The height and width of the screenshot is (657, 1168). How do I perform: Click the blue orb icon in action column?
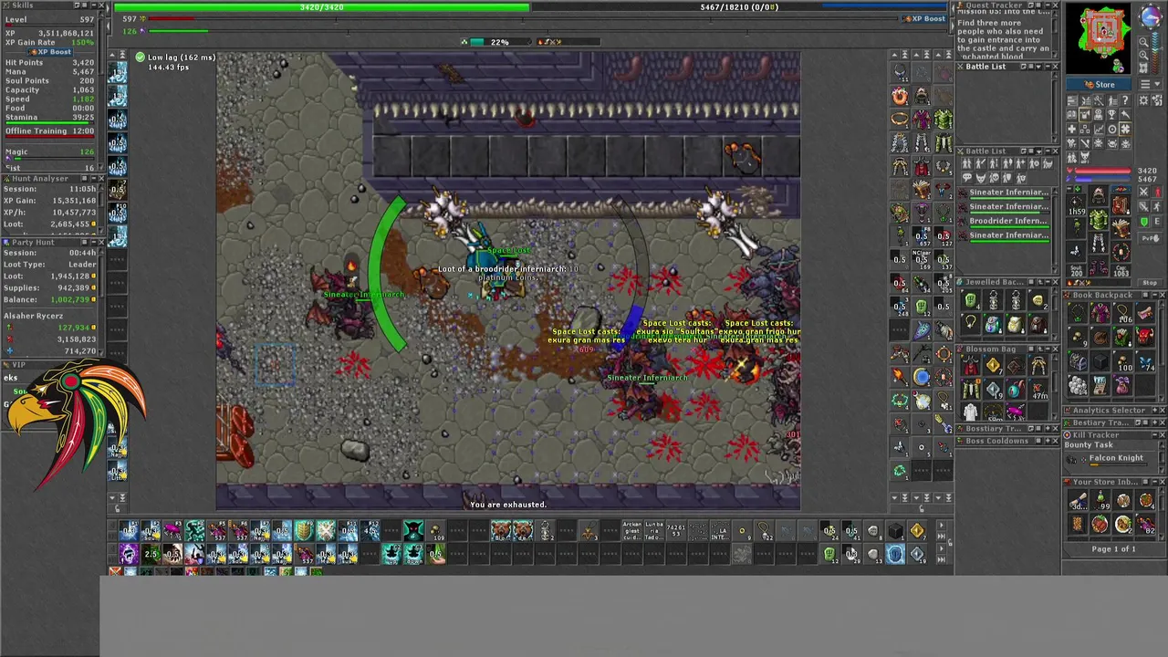point(923,376)
